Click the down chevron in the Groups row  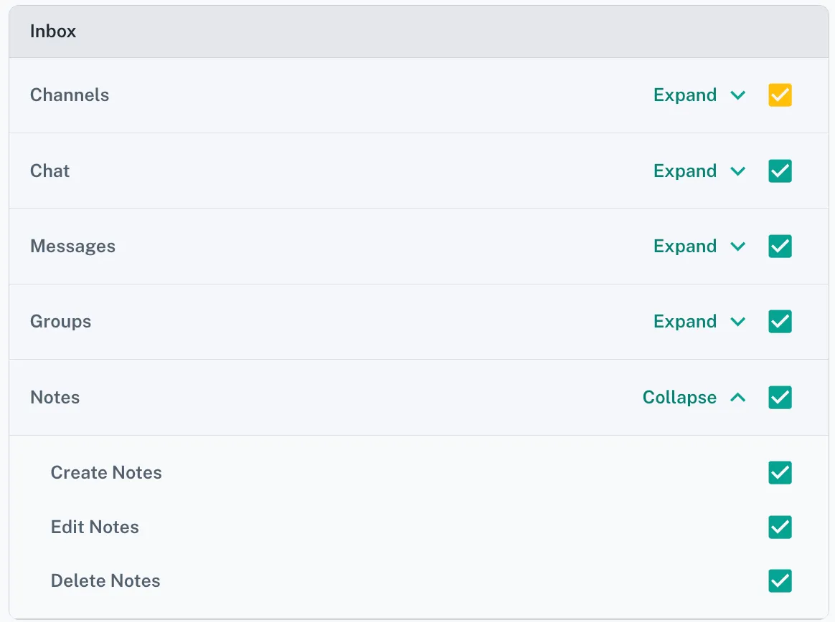[737, 322]
